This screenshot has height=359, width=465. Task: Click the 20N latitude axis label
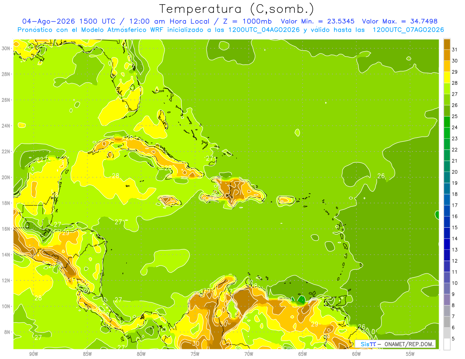tap(6, 177)
